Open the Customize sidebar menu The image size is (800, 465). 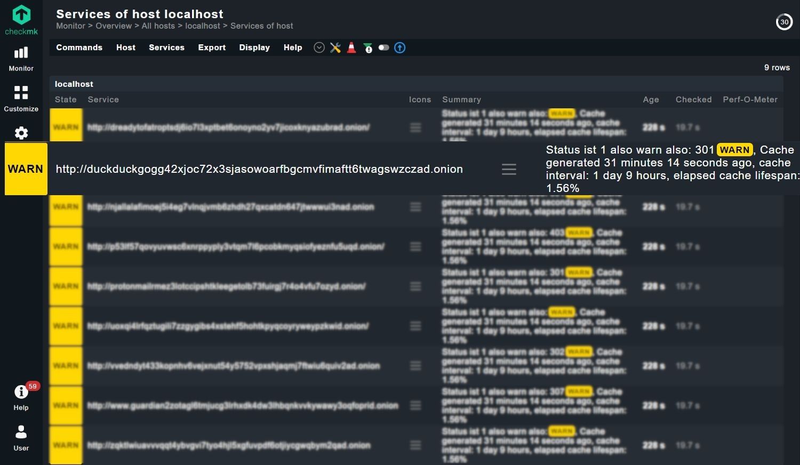coord(21,99)
